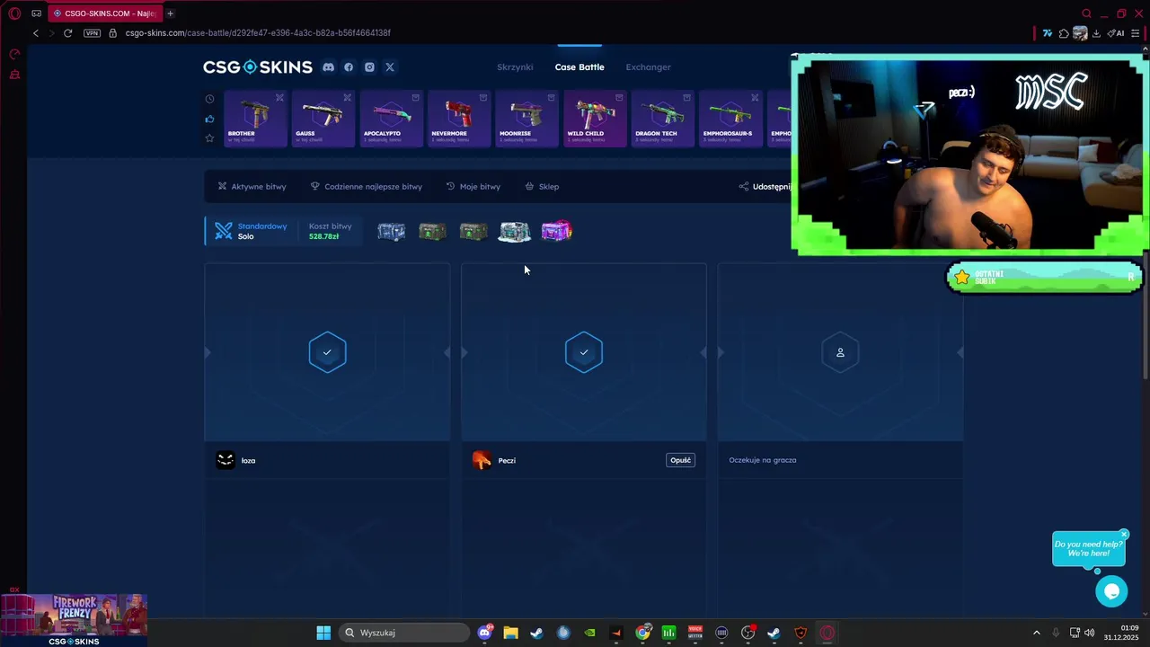
Task: Click the first blue case icon in the battle
Action: (391, 232)
